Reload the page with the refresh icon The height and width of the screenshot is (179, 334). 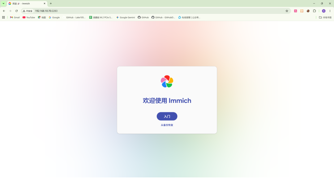[16, 11]
